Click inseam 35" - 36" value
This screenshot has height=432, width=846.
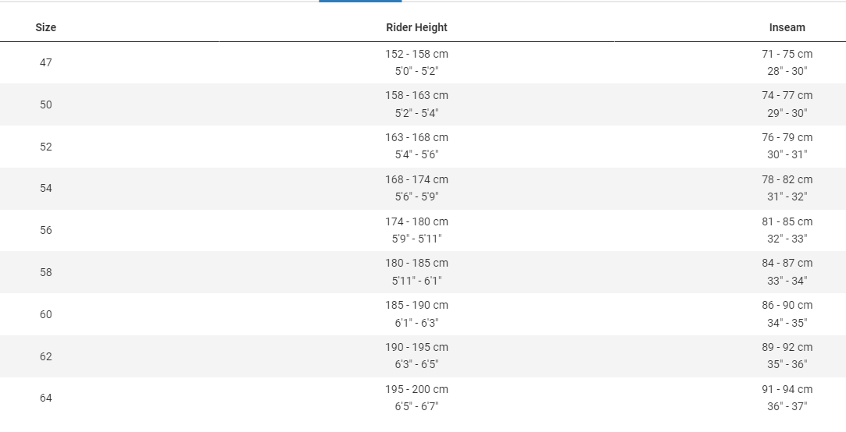coord(787,364)
